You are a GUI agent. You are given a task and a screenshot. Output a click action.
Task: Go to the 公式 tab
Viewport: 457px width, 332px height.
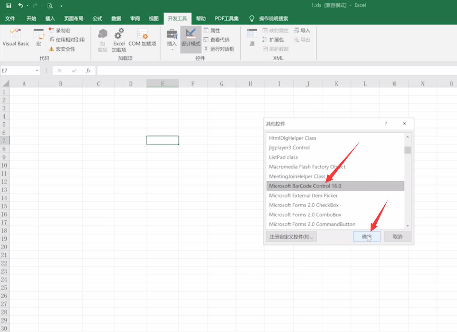[x=97, y=18]
